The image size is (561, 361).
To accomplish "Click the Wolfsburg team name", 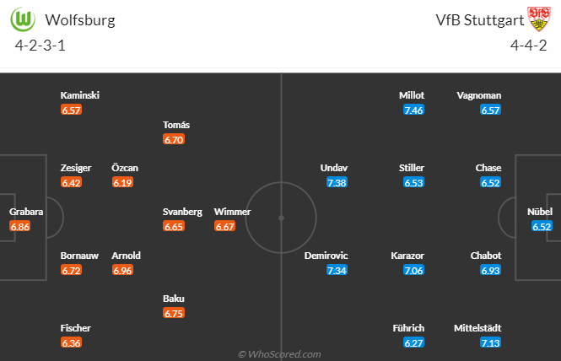I will pyautogui.click(x=80, y=19).
